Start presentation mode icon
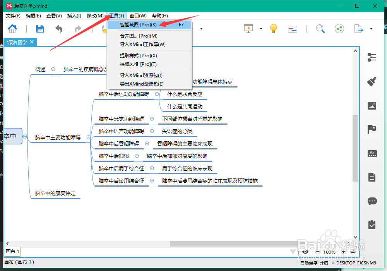The width and height of the screenshot is (387, 271). click(248, 29)
